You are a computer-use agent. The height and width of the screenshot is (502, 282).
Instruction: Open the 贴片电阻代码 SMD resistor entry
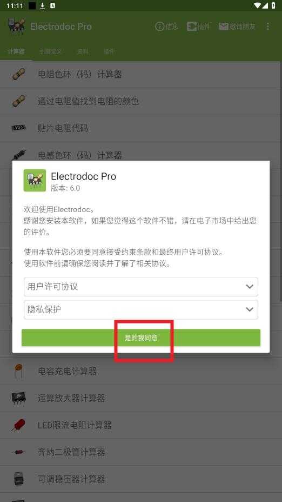coord(141,128)
